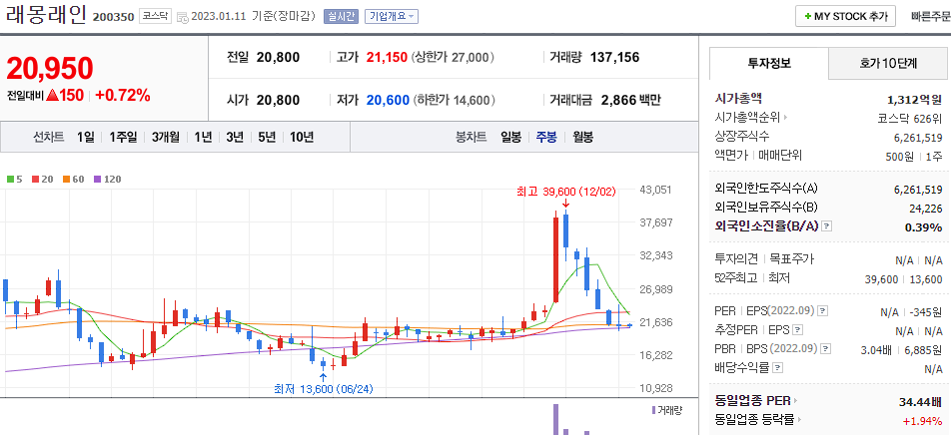Viewport: 951px width, 435px height.
Task: Select the 3개월 line chart
Action: point(166,137)
